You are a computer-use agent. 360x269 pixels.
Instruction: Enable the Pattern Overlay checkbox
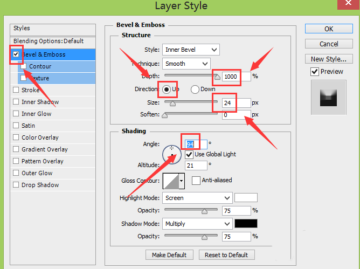click(16, 161)
